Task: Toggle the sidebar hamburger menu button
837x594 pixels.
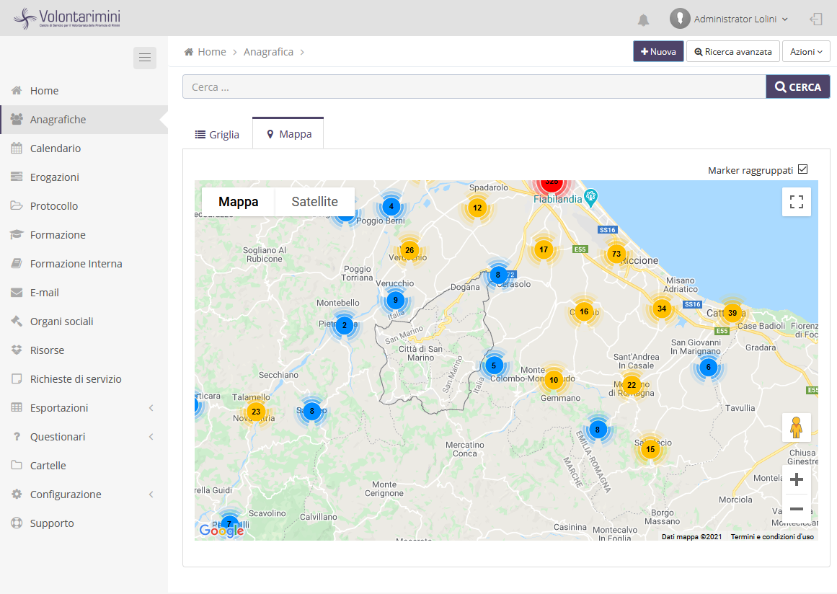Action: pyautogui.click(x=145, y=58)
